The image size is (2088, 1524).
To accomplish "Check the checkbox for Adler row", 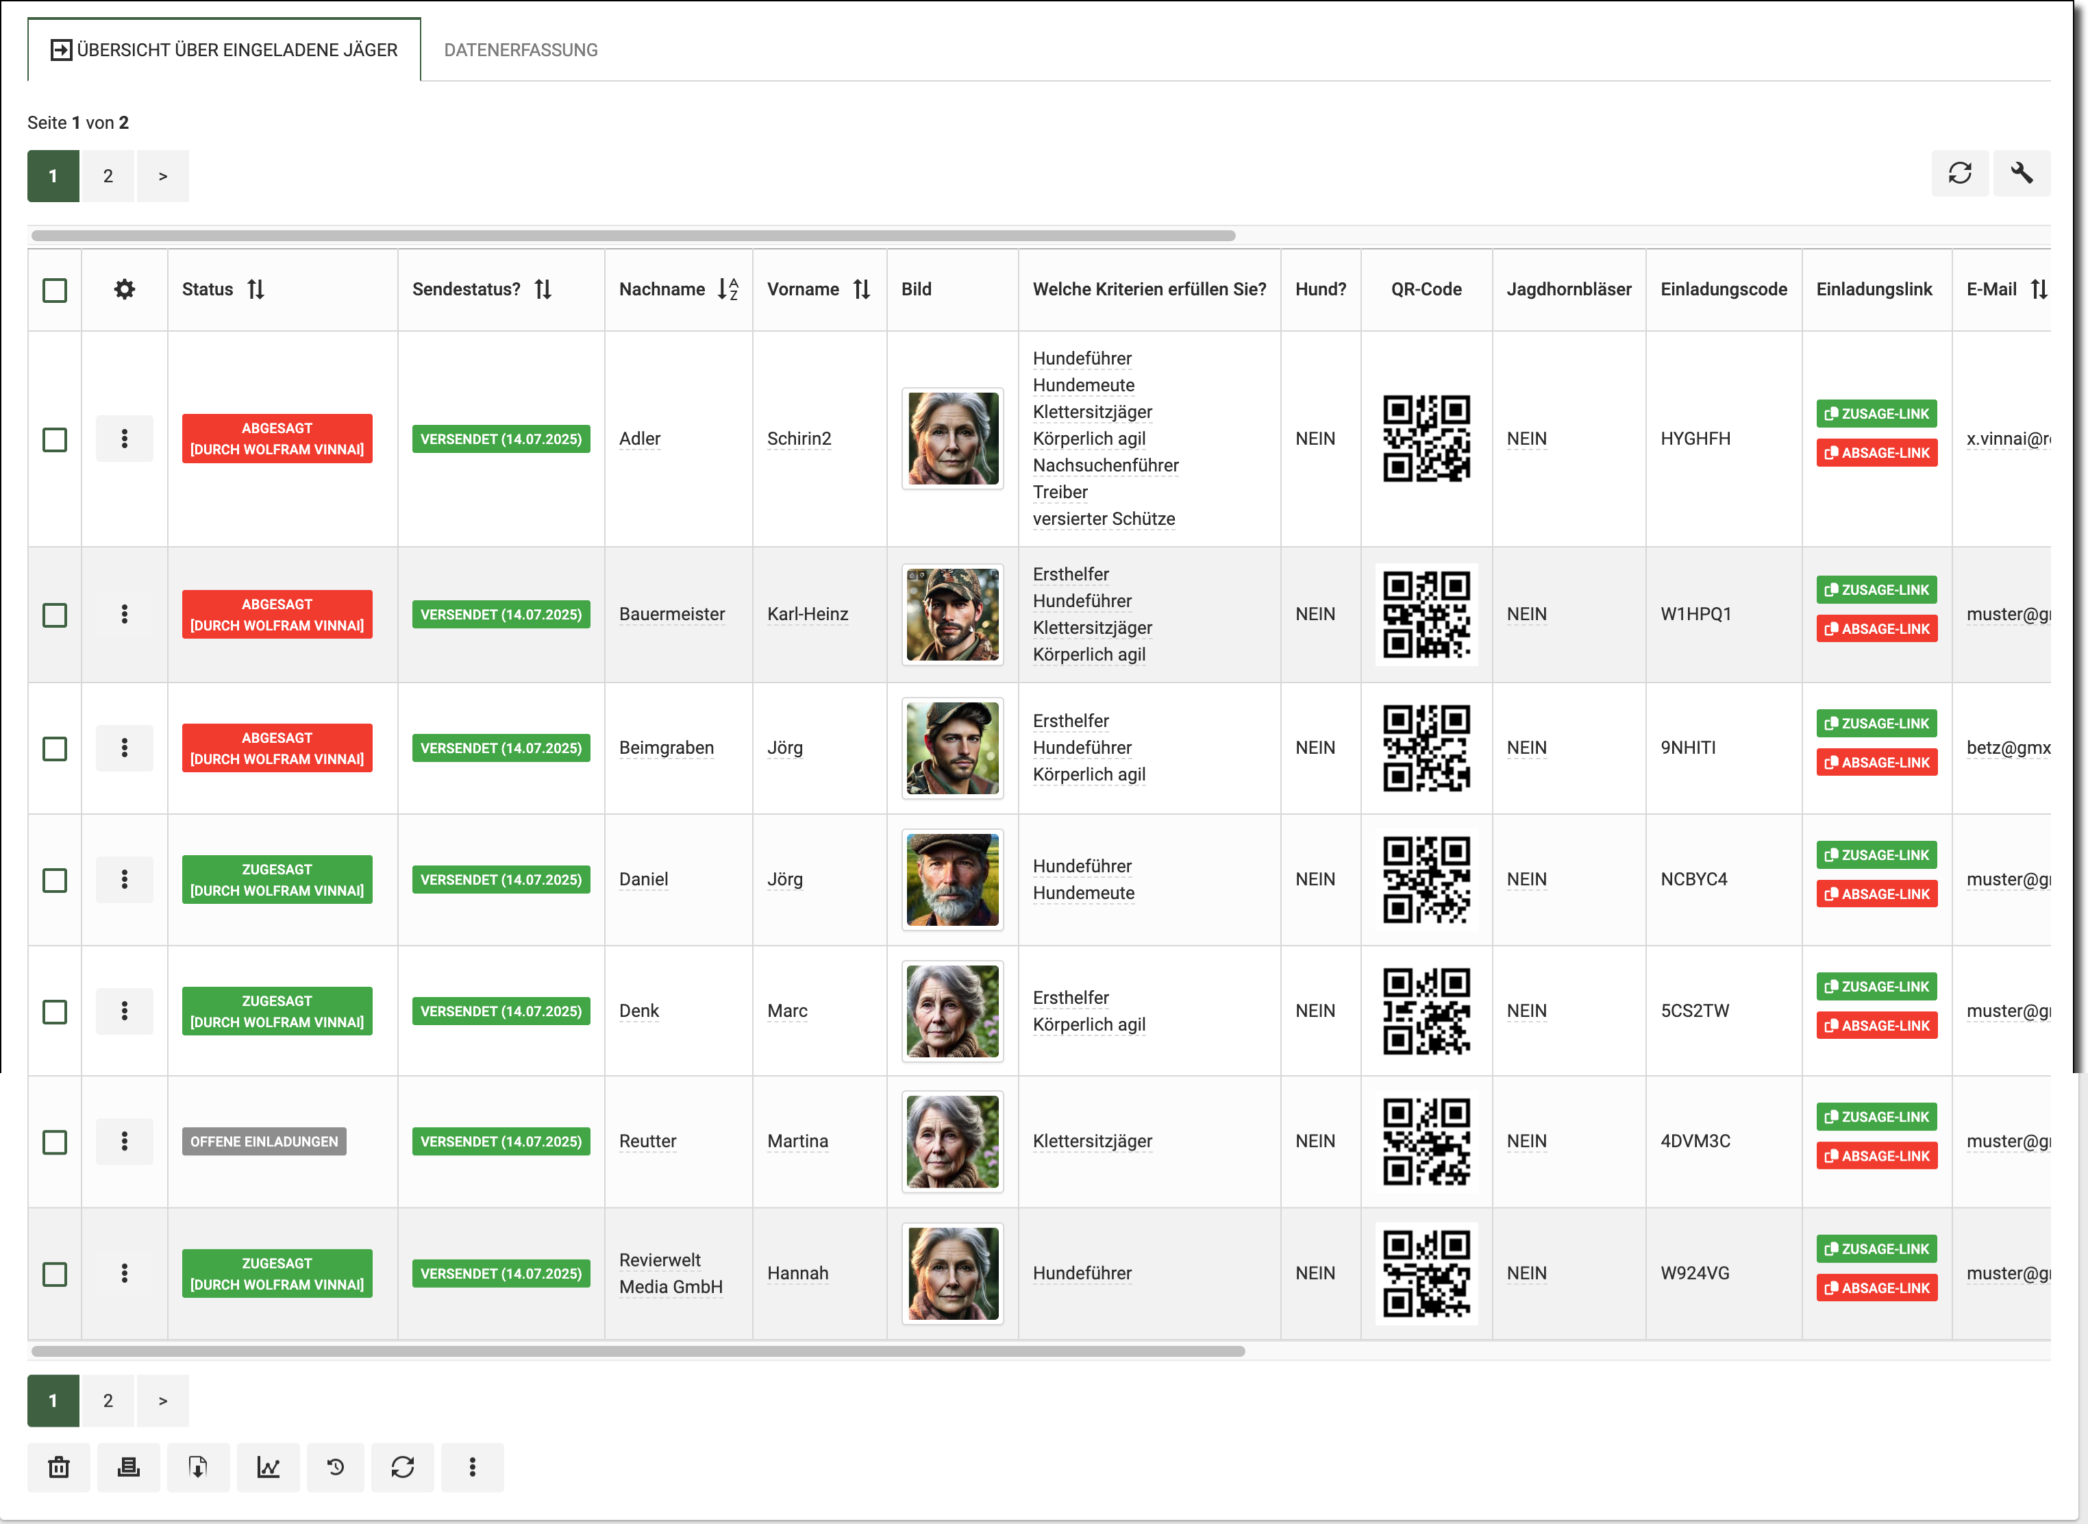I will click(55, 439).
